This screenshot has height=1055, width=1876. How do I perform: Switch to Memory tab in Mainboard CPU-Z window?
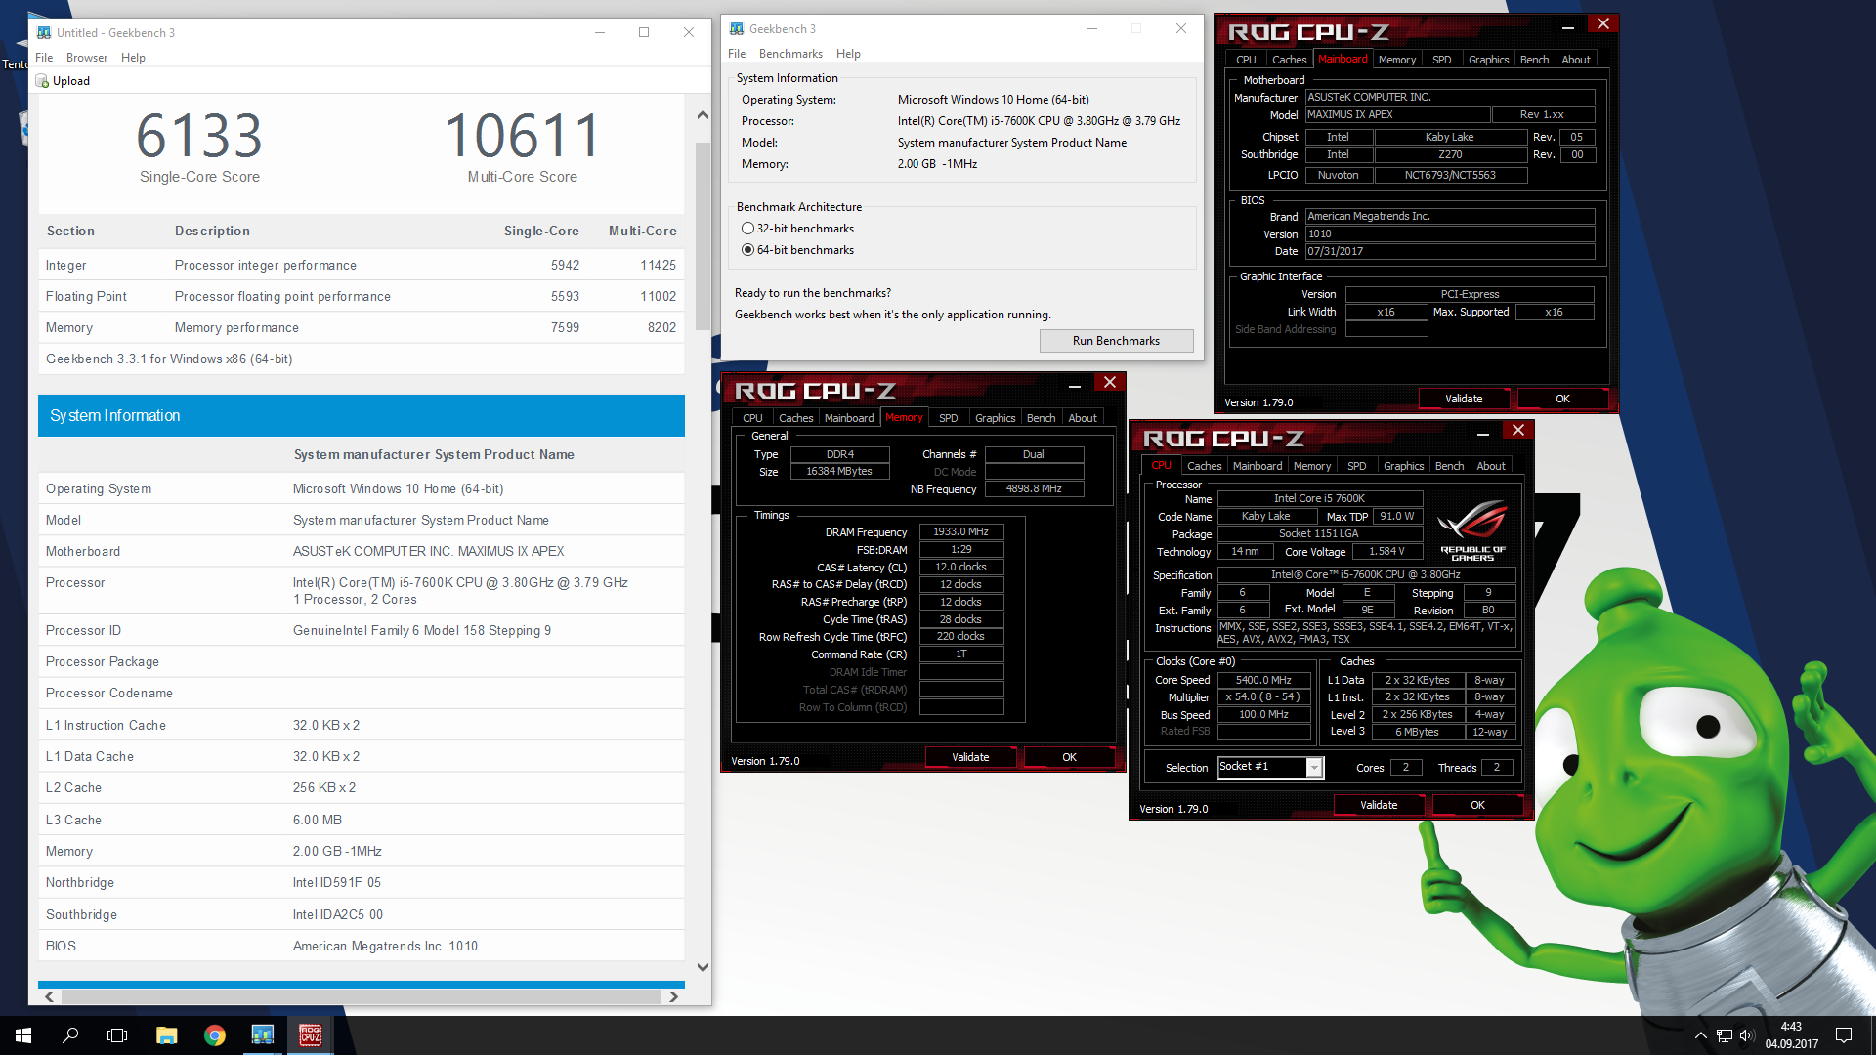(x=1396, y=60)
